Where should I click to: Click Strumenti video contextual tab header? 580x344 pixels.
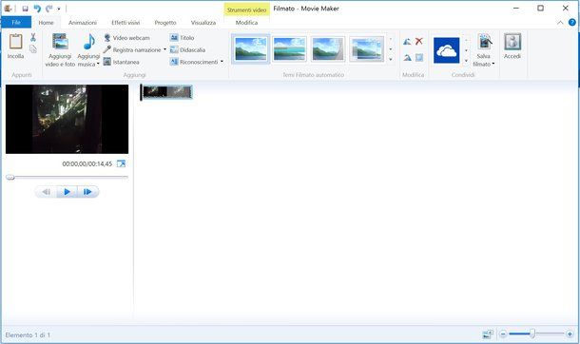(246, 10)
